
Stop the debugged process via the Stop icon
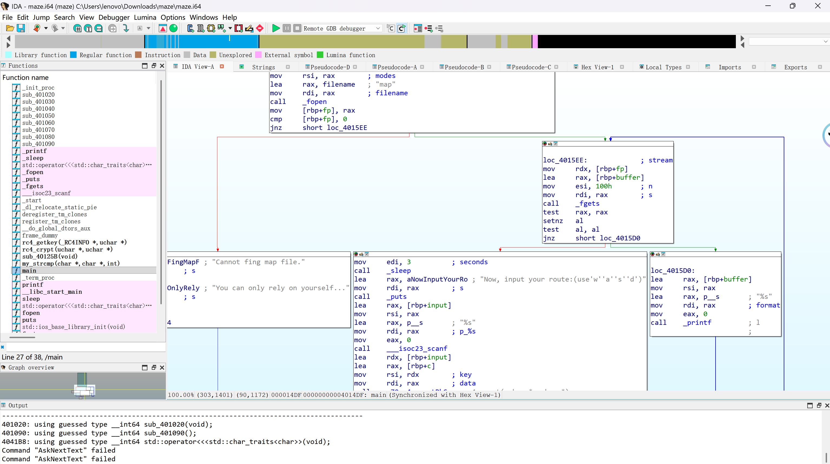297,28
